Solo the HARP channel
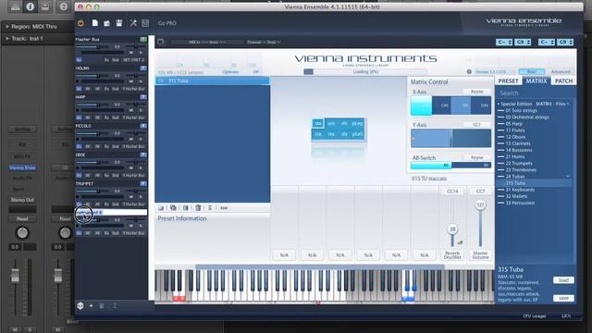 pos(141,110)
